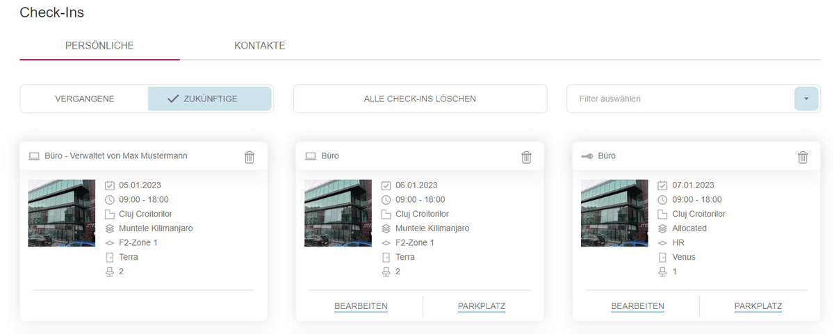This screenshot has height=334, width=834.
Task: Remove the 07.01.2023 check-in via trash icon
Action: click(803, 157)
